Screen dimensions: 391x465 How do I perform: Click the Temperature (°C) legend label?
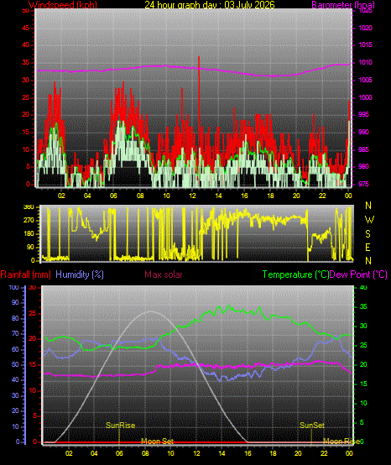296,274
